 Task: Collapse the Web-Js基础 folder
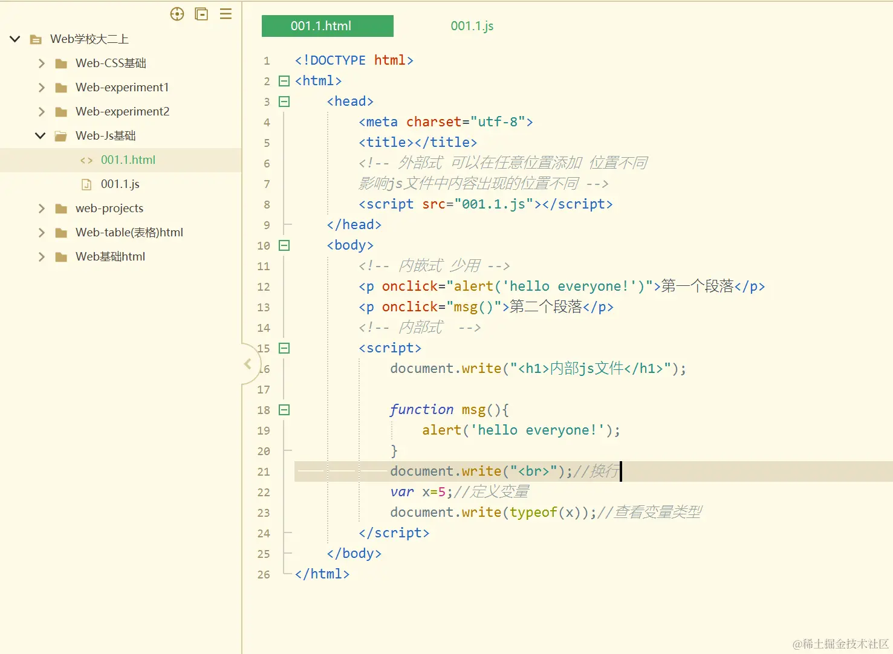pos(41,136)
